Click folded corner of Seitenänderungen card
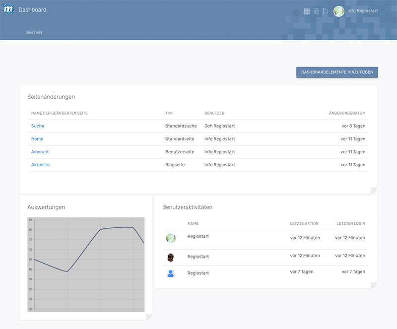 [x=374, y=190]
